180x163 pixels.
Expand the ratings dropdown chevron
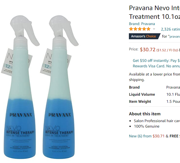tap(154, 29)
